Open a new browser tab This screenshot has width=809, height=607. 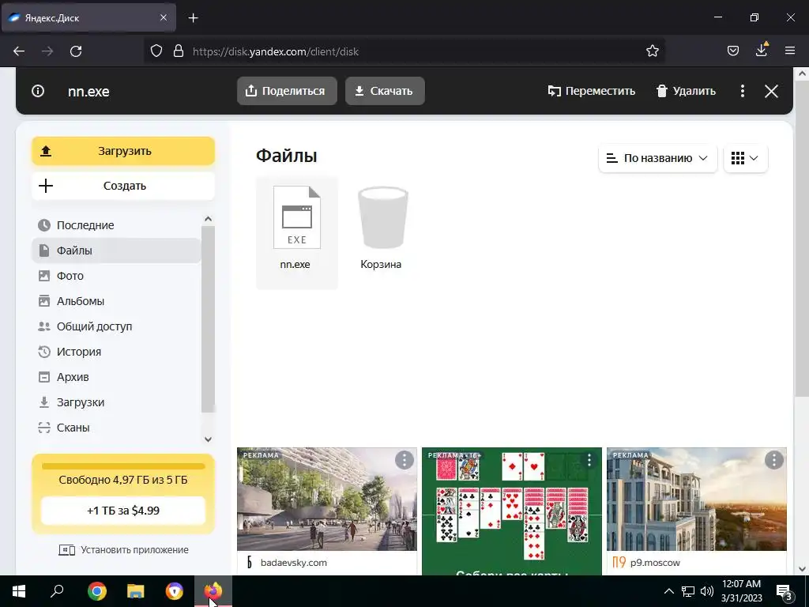click(x=193, y=18)
